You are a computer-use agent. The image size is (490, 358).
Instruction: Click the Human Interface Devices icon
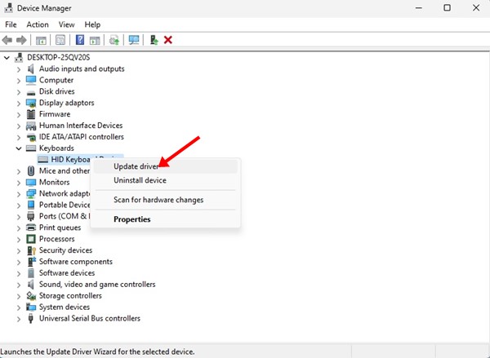coord(31,126)
